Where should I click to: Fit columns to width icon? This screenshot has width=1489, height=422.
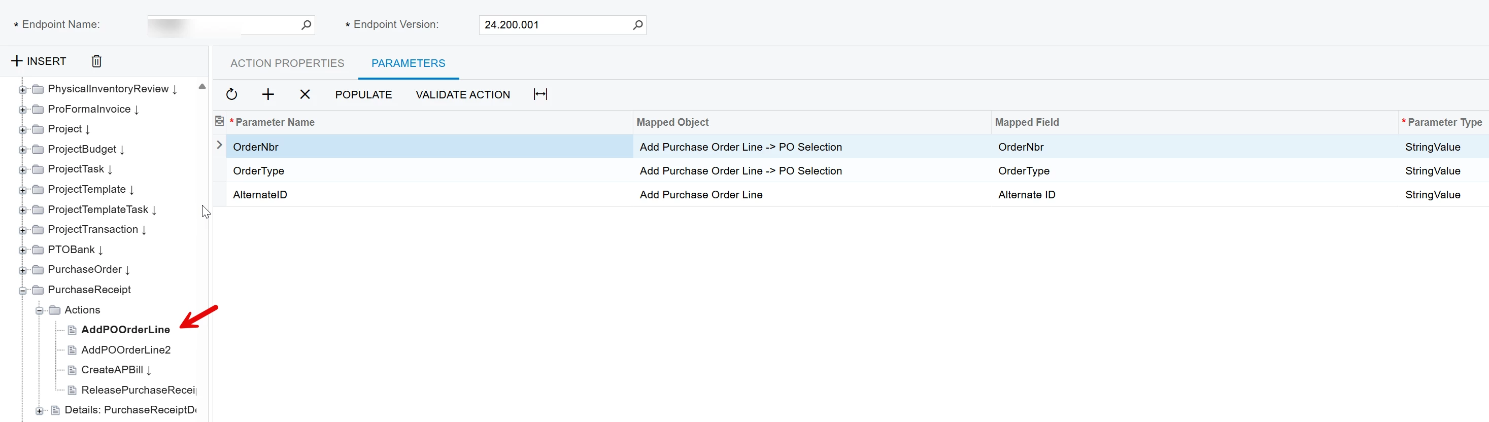click(540, 94)
